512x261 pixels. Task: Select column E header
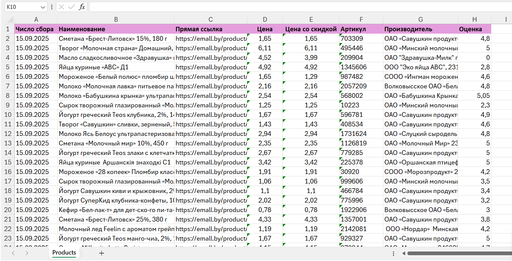311,19
